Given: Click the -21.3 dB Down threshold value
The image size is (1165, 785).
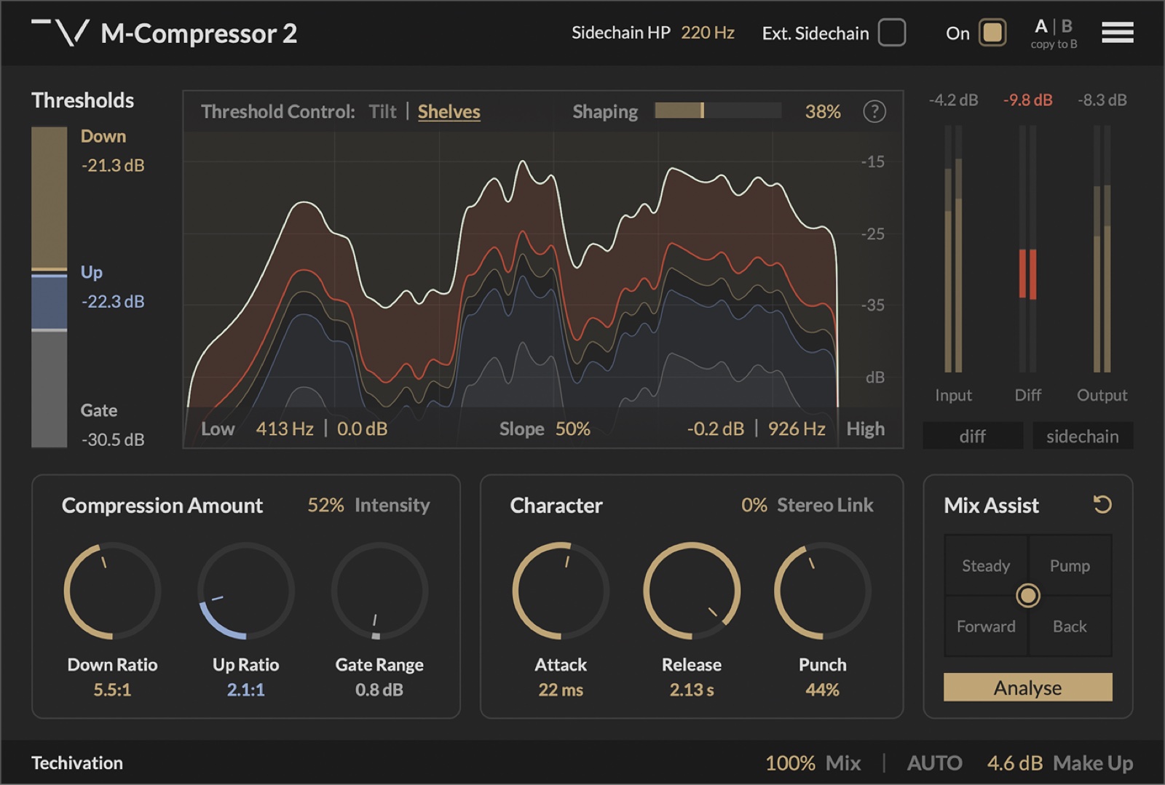Looking at the screenshot, I should [113, 165].
